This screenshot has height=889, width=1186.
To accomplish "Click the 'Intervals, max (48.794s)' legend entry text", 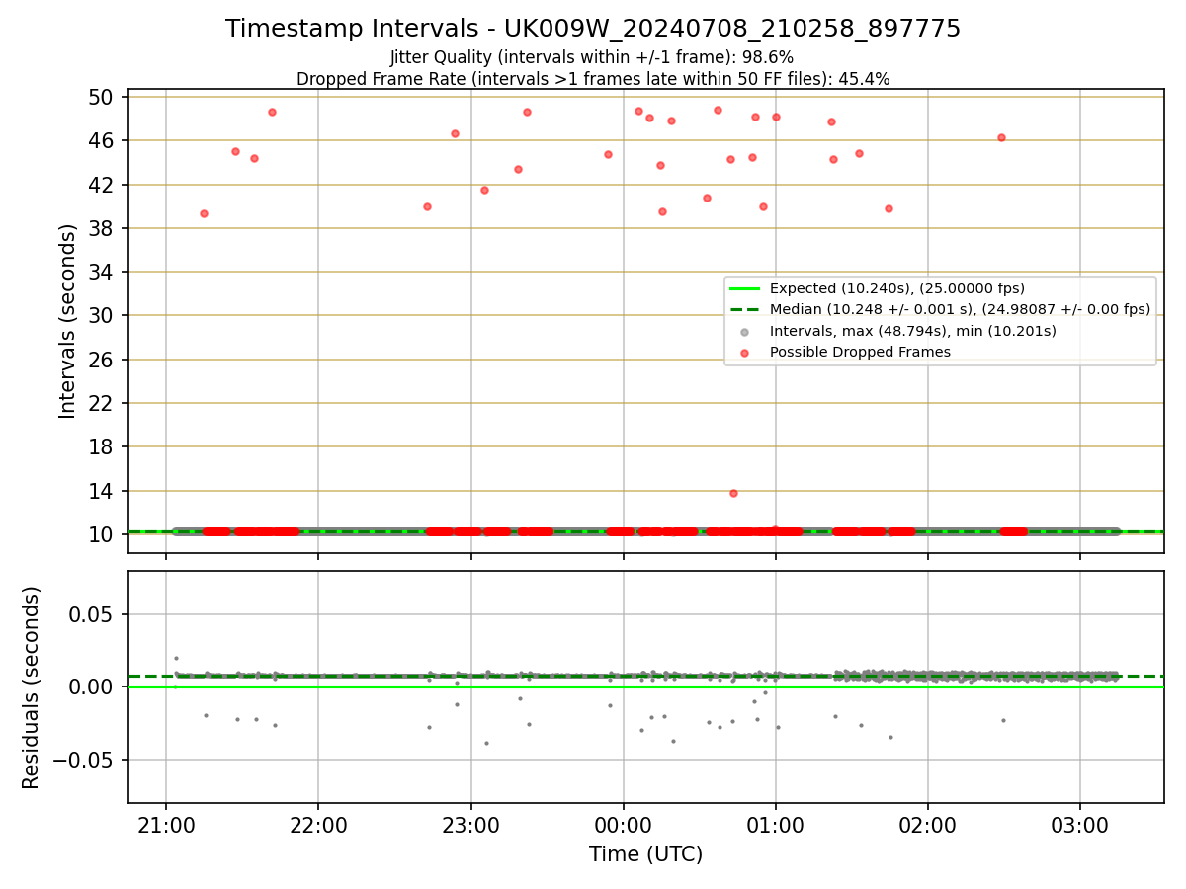I will pyautogui.click(x=913, y=331).
